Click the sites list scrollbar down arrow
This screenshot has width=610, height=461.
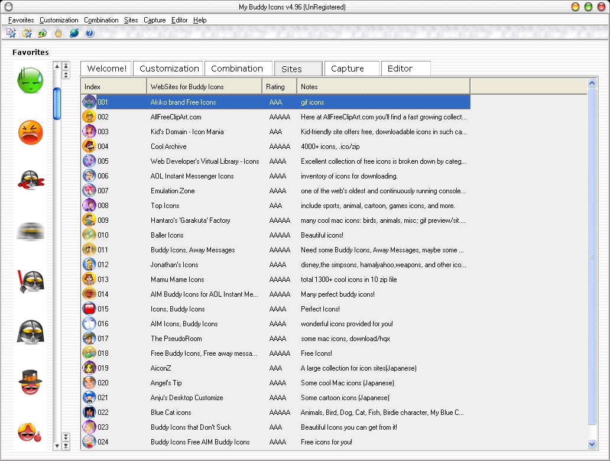click(x=592, y=444)
